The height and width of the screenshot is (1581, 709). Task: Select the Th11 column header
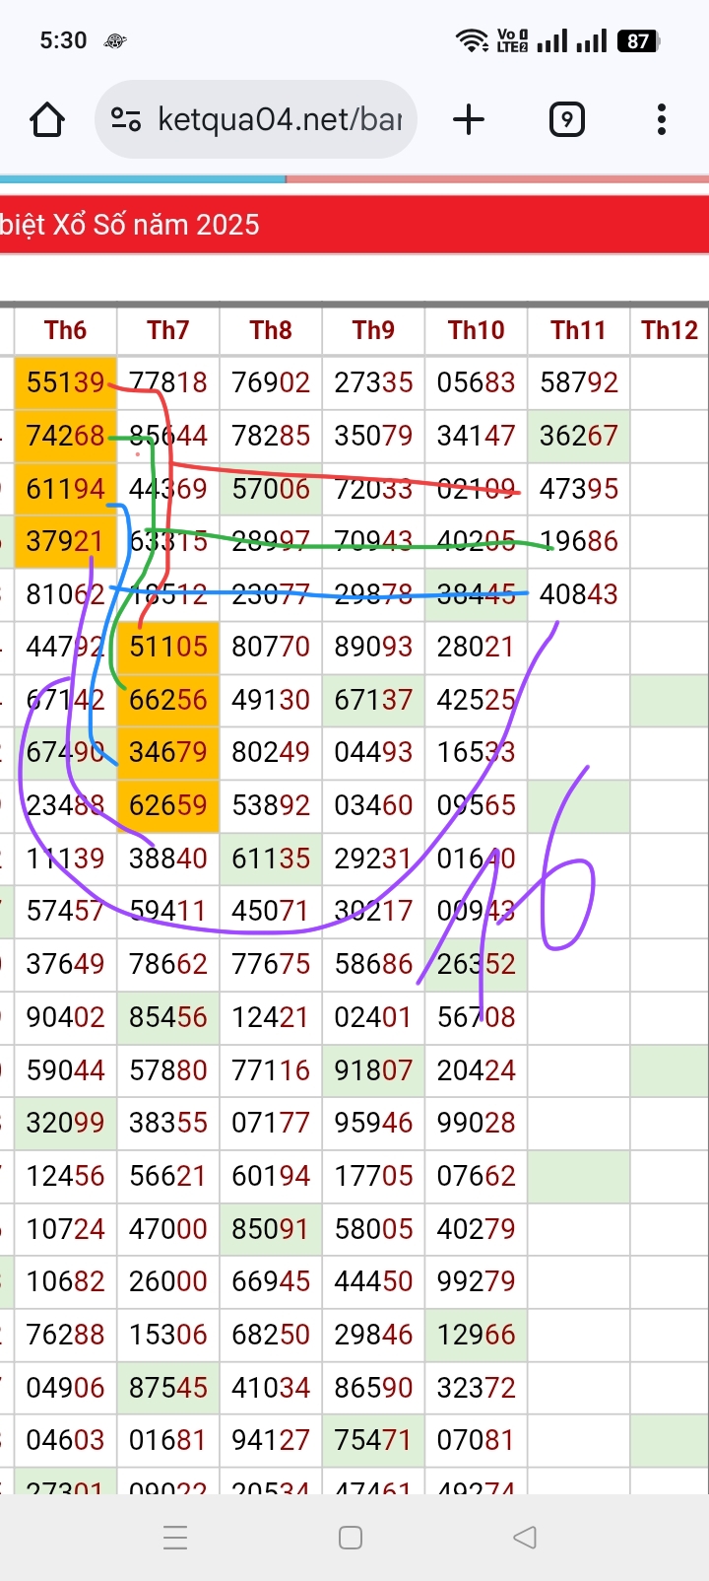[578, 330]
